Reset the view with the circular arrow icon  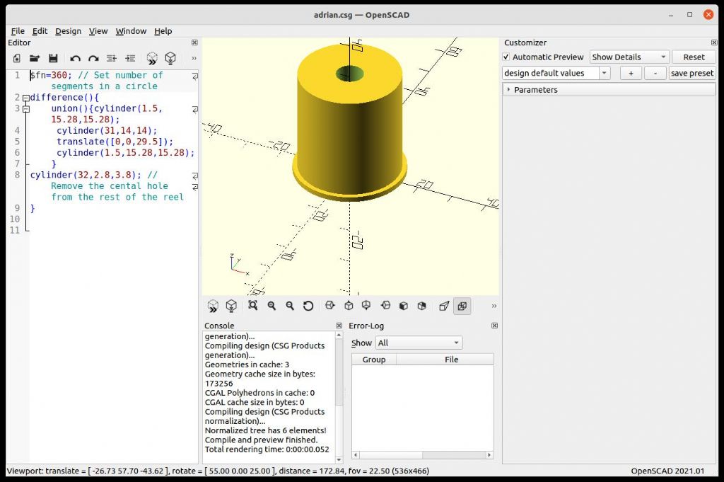click(x=308, y=306)
